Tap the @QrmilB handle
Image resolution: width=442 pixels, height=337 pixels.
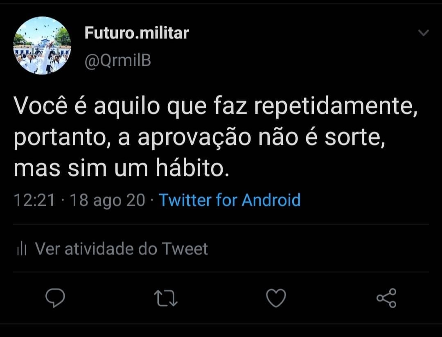(x=118, y=60)
